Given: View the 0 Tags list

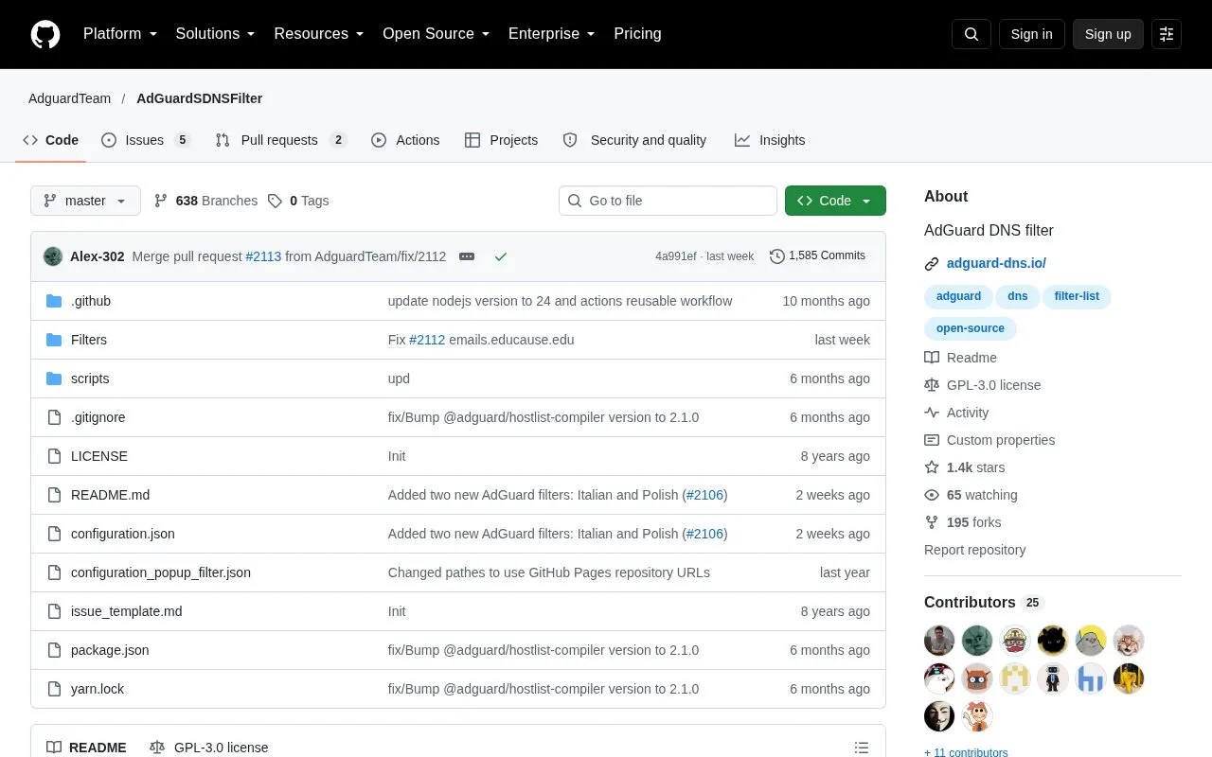Looking at the screenshot, I should (x=298, y=201).
